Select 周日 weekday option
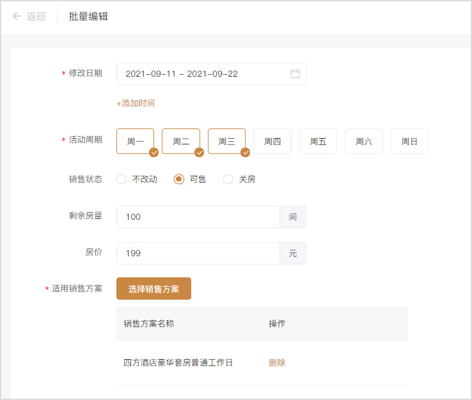This screenshot has width=472, height=400. [x=409, y=142]
